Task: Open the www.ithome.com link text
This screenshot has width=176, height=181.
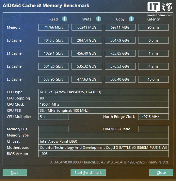Action: click(160, 15)
